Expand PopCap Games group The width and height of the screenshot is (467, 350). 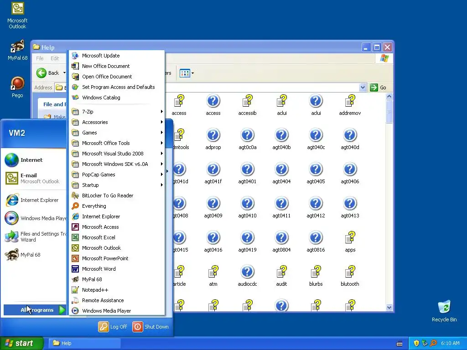117,175
